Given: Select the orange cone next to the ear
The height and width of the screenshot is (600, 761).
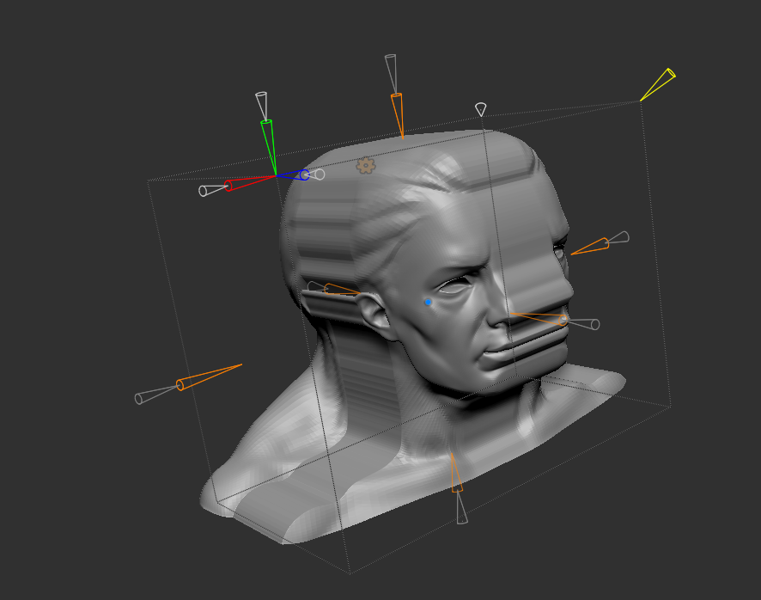Looking at the screenshot, I should pos(342,290).
